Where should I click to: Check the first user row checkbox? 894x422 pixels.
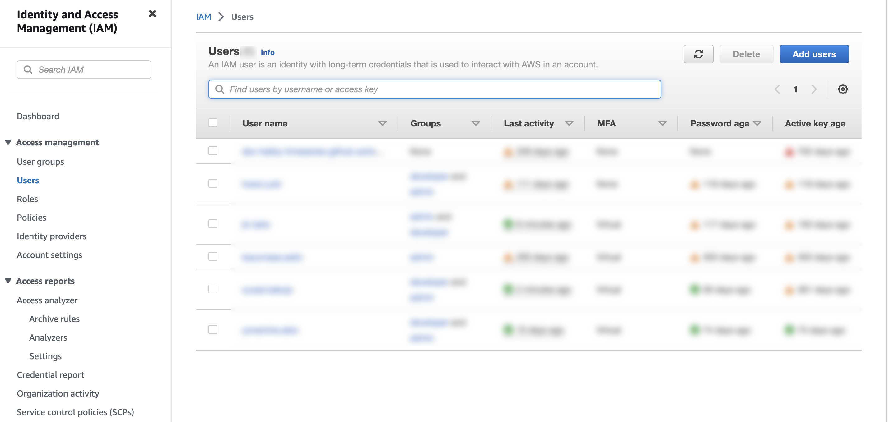coord(213,151)
